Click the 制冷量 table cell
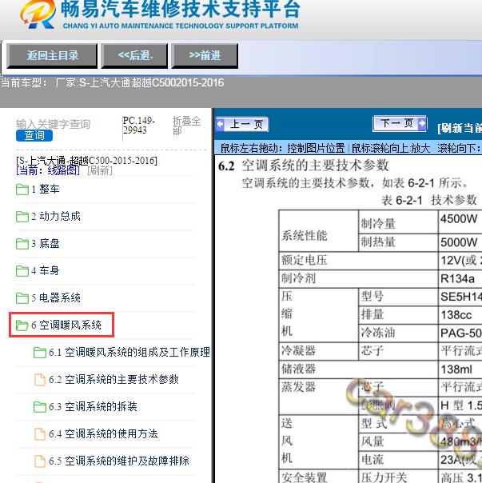The image size is (482, 483). 398,222
